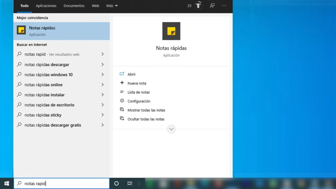Screen dimensions: 336x189
Task: Click the plus icon for Nueva nota
Action: [x=122, y=83]
